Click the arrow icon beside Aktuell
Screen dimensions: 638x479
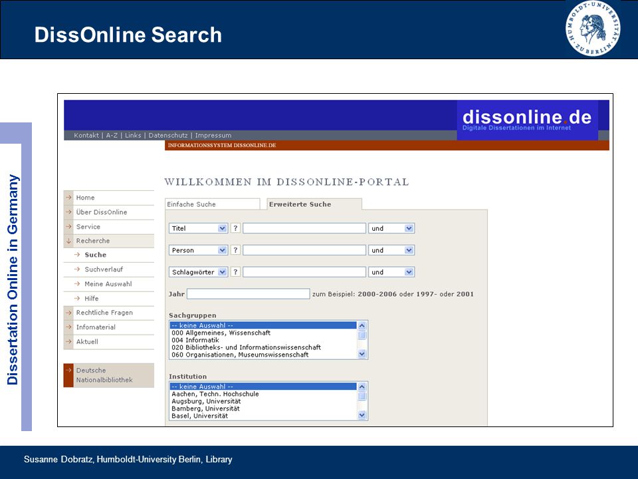(68, 342)
